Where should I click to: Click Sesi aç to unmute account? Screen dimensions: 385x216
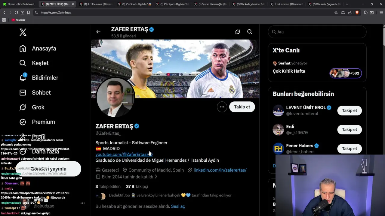[x=178, y=206]
